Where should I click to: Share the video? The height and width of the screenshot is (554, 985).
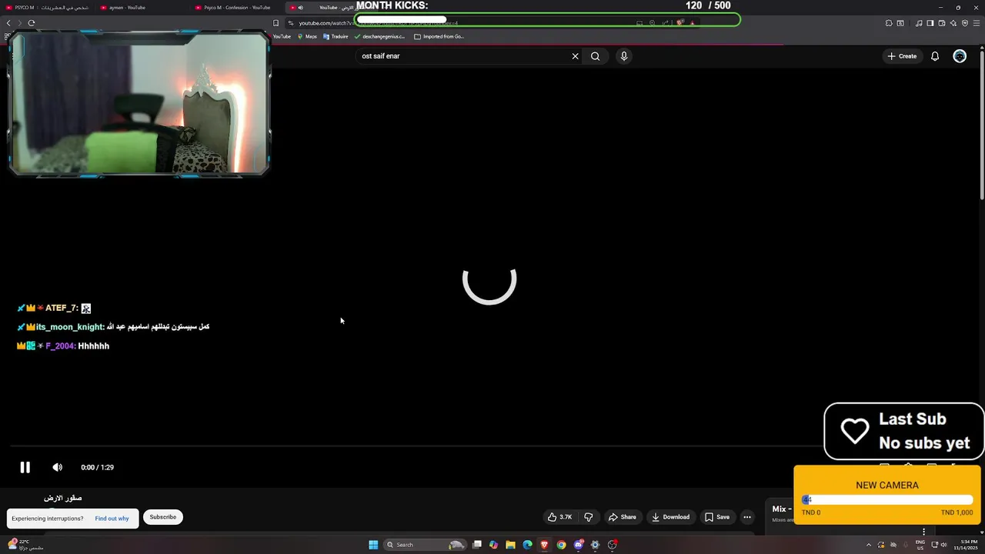(622, 517)
